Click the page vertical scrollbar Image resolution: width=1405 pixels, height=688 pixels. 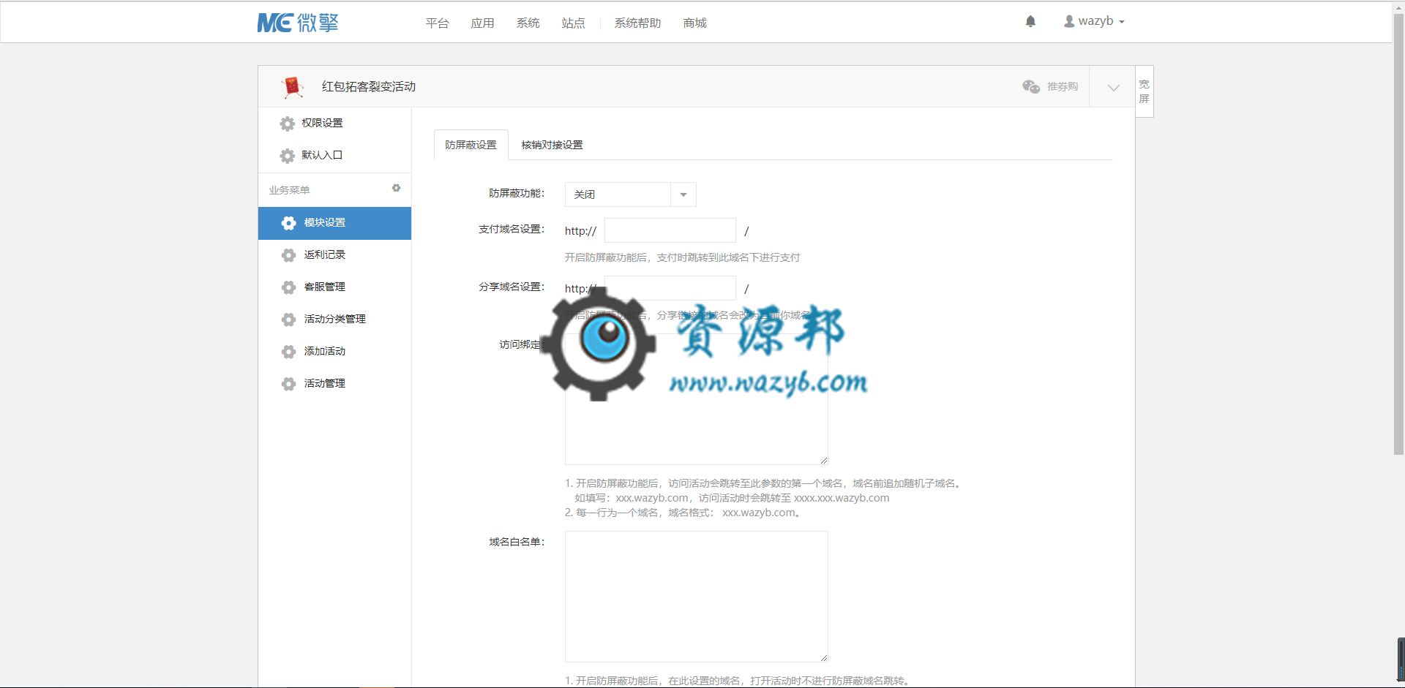tap(1398, 234)
